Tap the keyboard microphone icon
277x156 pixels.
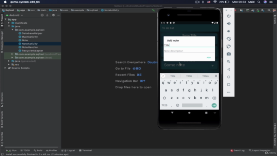tap(216, 76)
